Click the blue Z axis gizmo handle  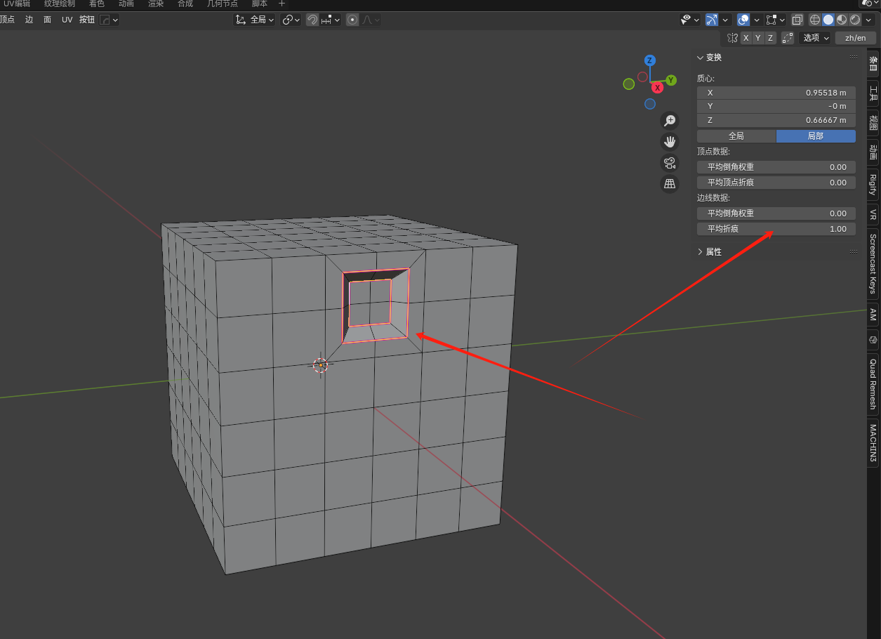tap(650, 60)
